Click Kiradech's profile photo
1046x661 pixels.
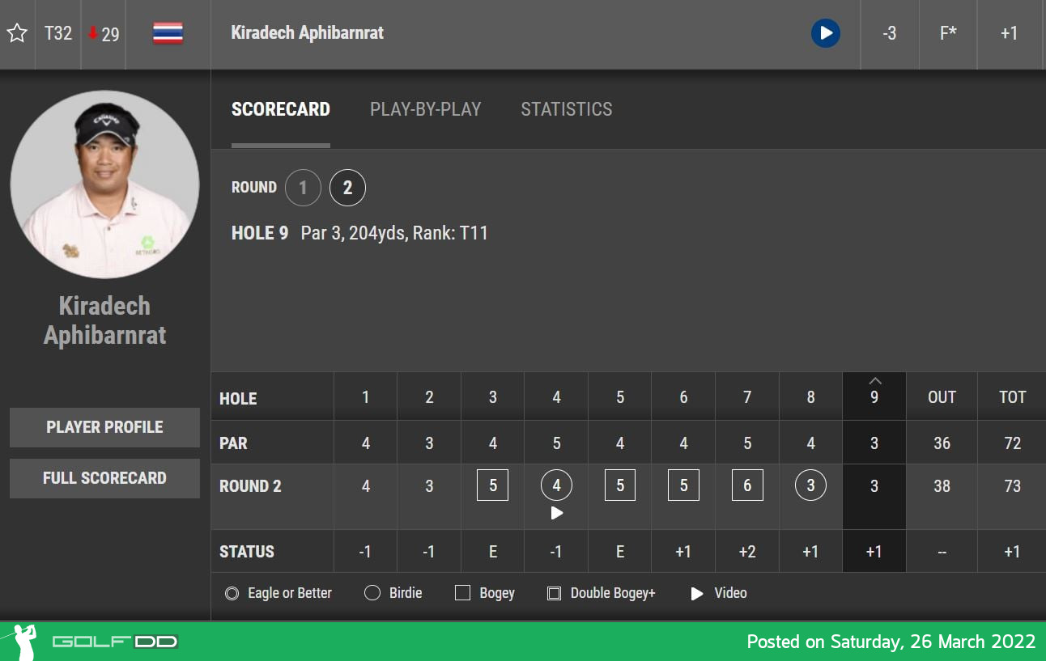[104, 184]
